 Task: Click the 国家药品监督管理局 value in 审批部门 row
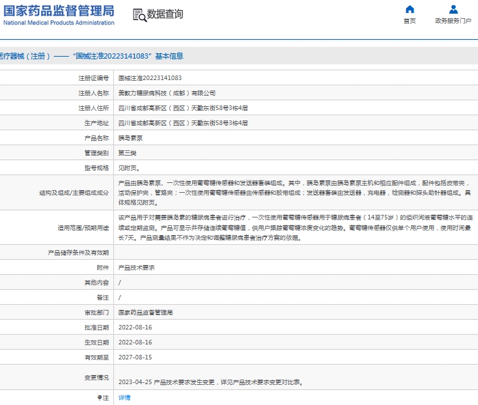[x=146, y=313]
